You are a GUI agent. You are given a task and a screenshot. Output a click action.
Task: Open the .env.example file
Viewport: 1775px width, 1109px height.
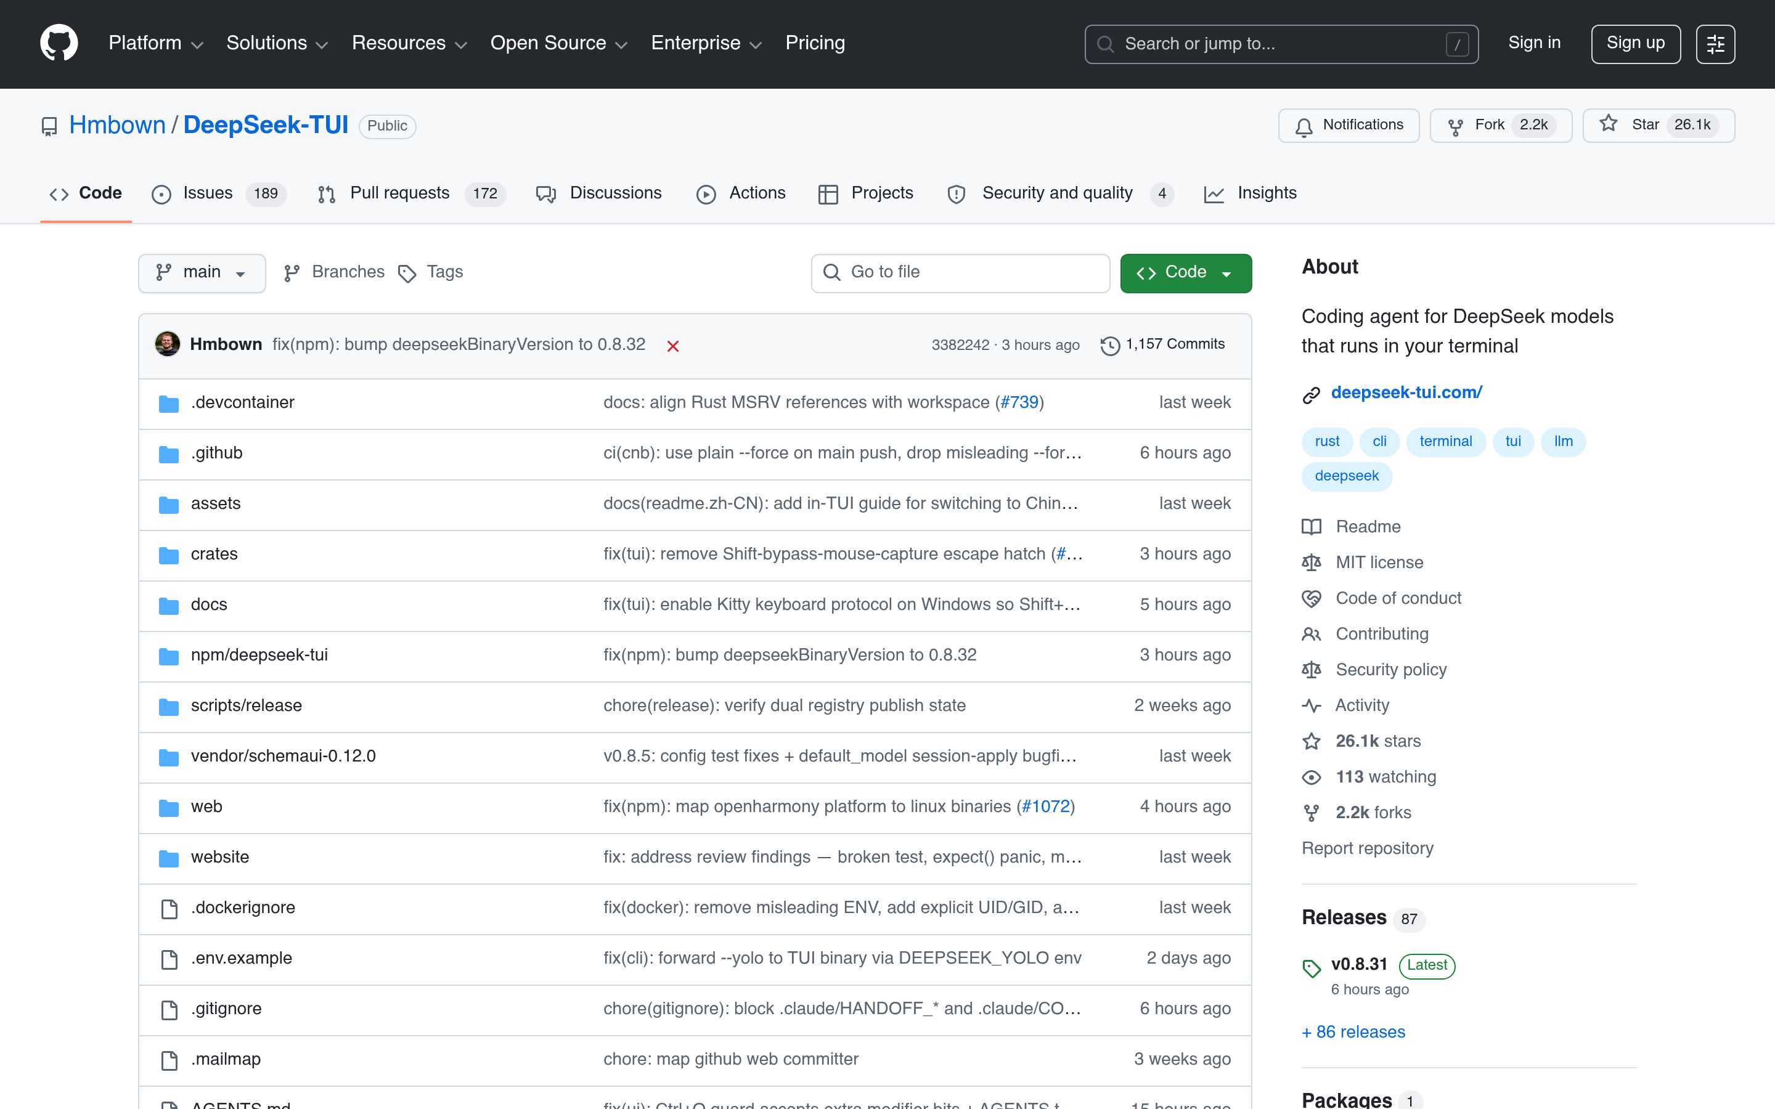242,959
